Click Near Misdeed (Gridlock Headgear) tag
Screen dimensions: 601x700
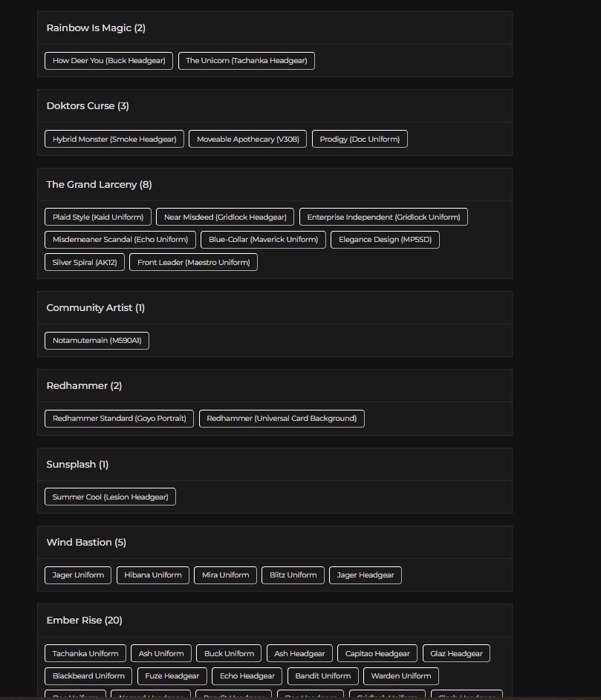tap(225, 217)
